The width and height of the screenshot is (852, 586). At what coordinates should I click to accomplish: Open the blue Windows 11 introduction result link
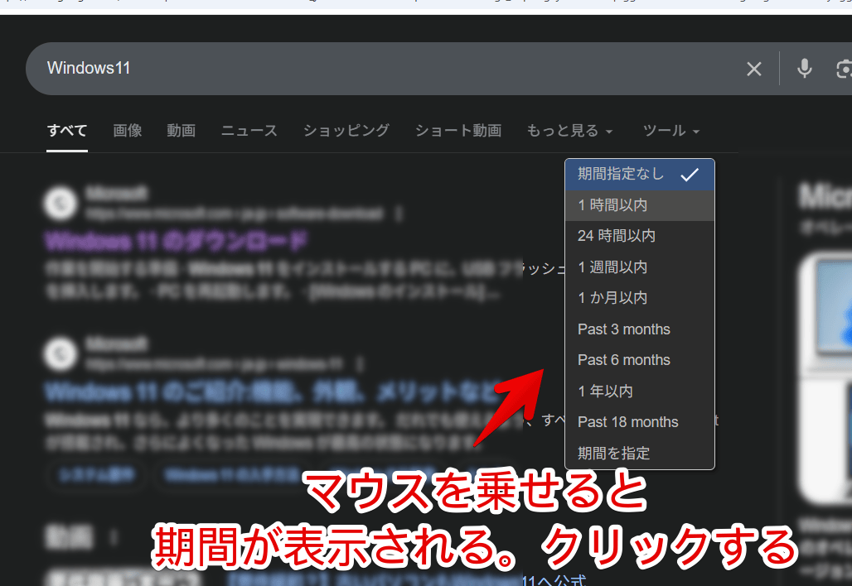(274, 391)
